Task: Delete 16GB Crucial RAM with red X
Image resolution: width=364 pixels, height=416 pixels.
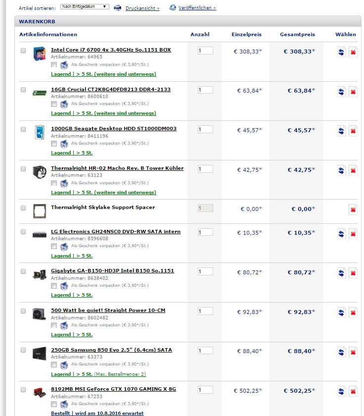Action: pos(353,92)
